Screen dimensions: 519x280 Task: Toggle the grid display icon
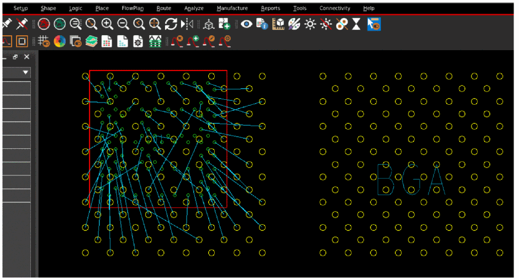coord(44,41)
